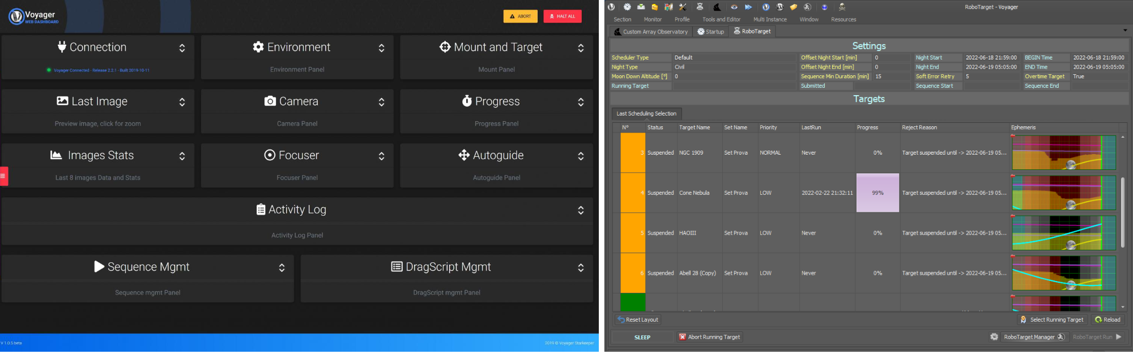This screenshot has width=1133, height=354.
Task: Click the blue fast-forward arrows icon
Action: (748, 7)
